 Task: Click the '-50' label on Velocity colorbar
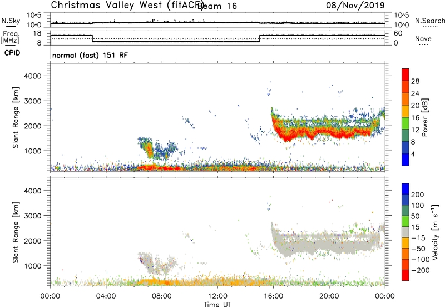(x=418, y=249)
